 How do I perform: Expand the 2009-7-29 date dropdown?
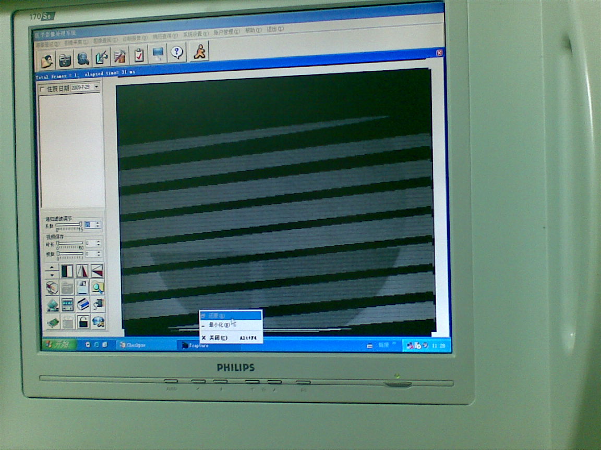(x=97, y=87)
